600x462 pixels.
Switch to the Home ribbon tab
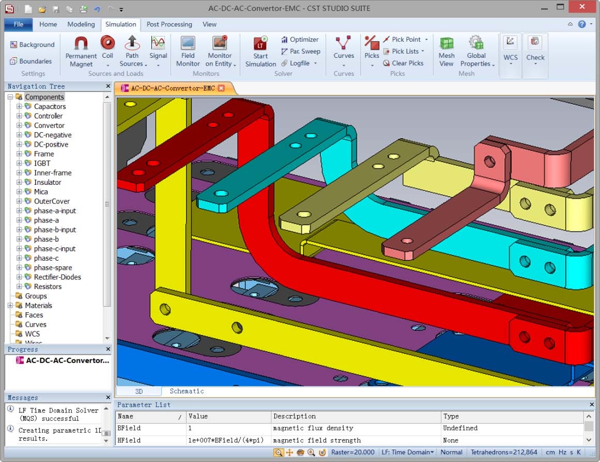(48, 24)
